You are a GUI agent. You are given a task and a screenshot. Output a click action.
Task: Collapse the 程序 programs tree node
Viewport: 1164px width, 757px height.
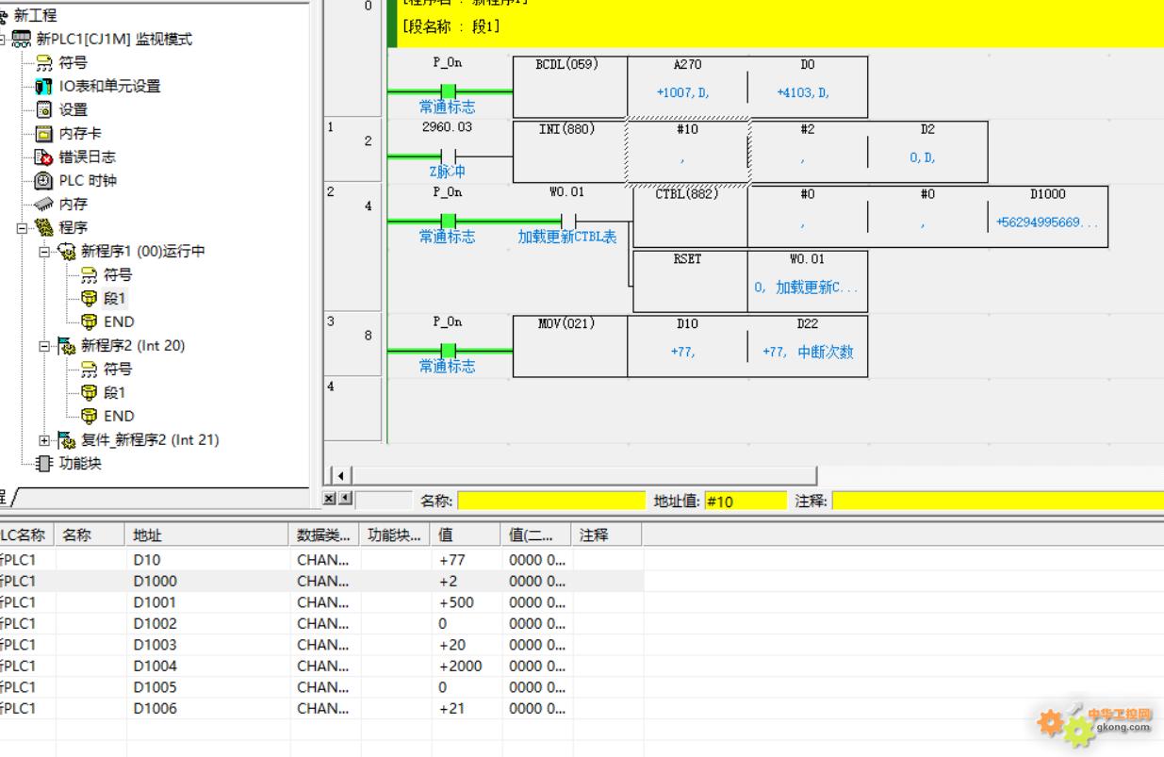22,228
